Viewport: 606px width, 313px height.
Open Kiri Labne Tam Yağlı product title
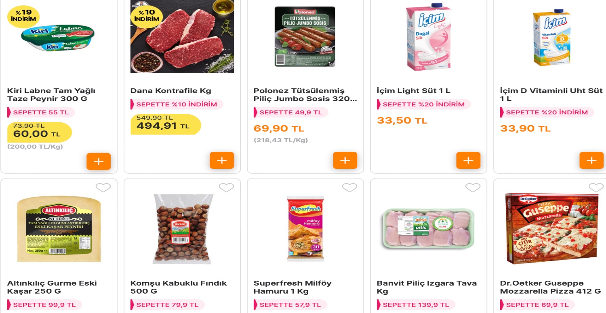tap(51, 95)
